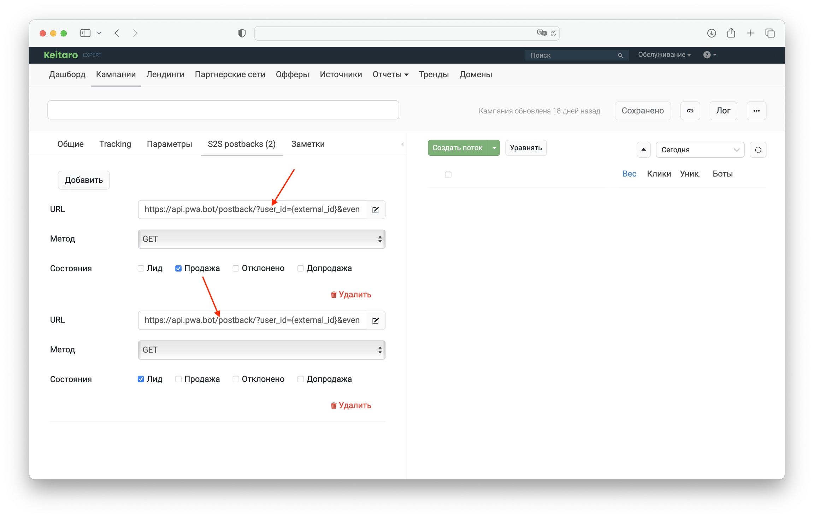Click the upward triangle button near date selector
Screen dimensions: 814x518
[x=643, y=150]
